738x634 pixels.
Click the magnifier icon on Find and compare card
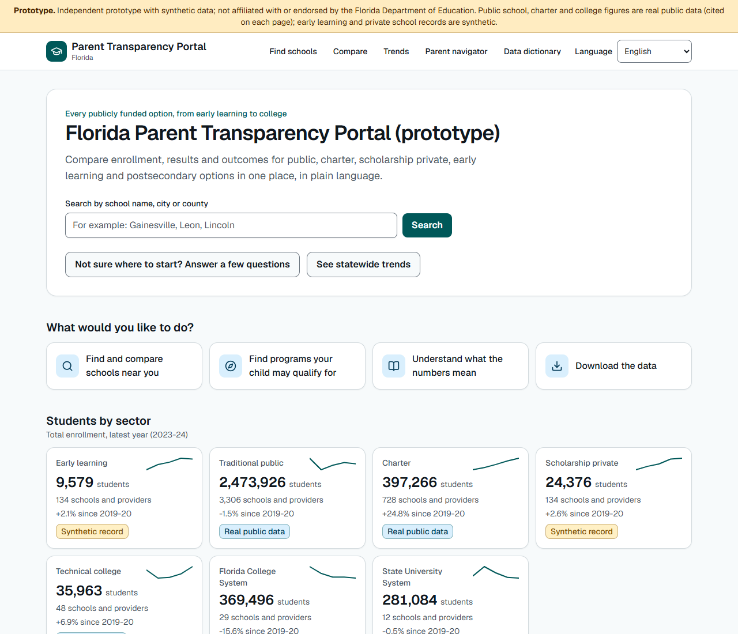tap(67, 366)
